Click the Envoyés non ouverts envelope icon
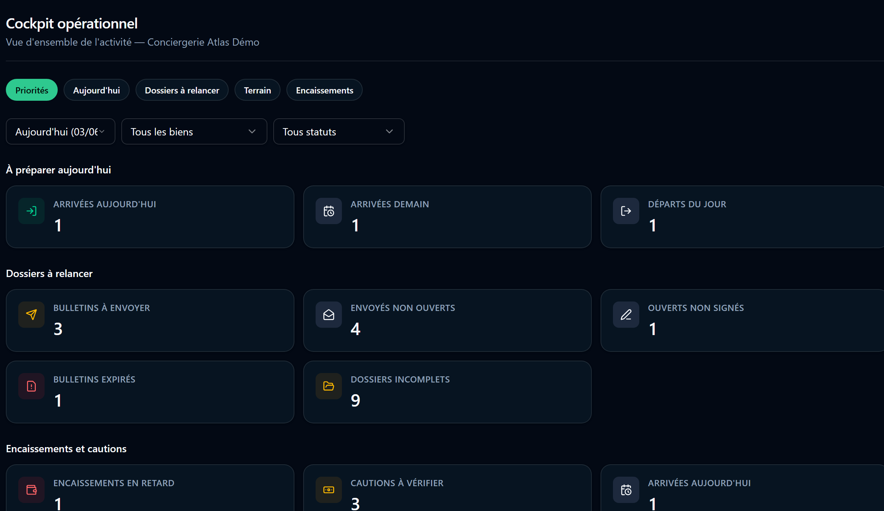Viewport: 884px width, 511px height. coord(329,315)
